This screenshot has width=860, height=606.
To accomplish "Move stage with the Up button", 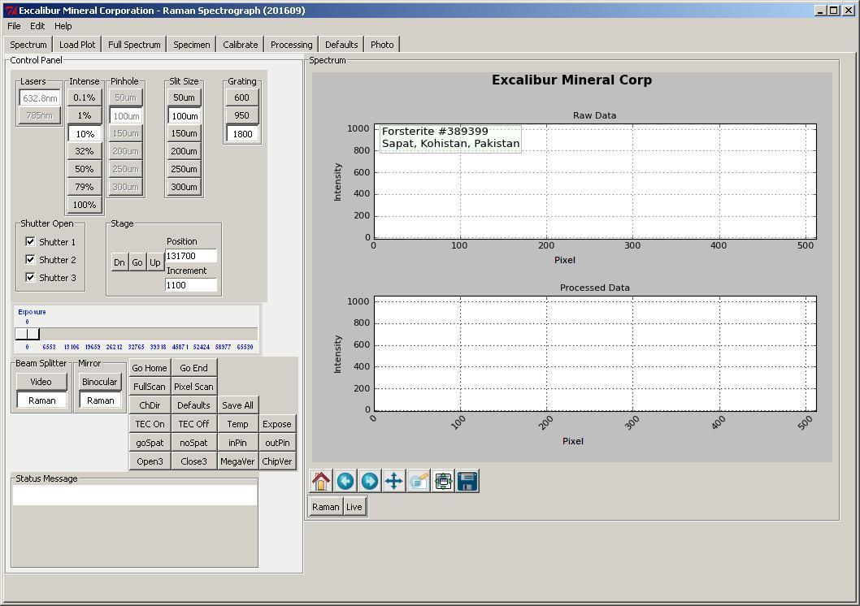I will 155,262.
